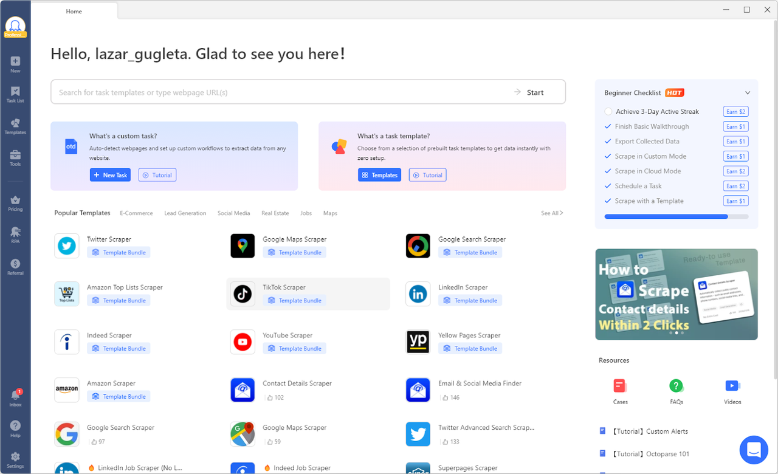Viewport: 778px width, 474px height.
Task: Collapse the Beginner Checklist panel chevron
Action: (748, 93)
